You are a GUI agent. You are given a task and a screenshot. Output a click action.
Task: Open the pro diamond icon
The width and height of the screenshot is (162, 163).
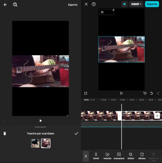[x=124, y=4]
